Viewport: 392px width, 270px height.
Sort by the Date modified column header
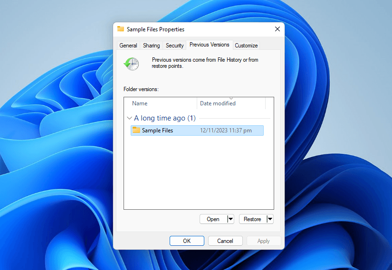coord(231,103)
